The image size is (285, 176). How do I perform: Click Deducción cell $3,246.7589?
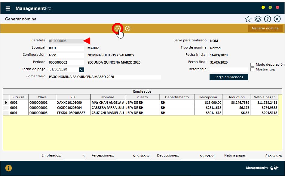pos(236,103)
